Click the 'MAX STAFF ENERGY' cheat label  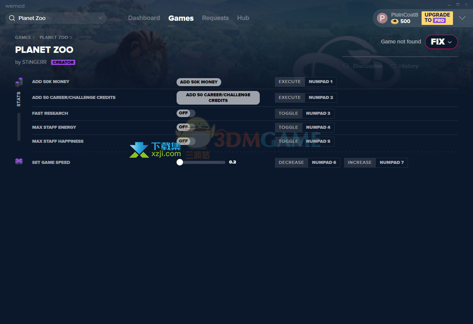(54, 127)
